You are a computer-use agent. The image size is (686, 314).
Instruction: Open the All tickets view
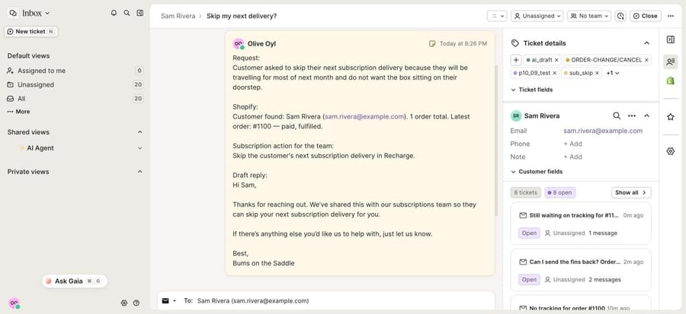[x=75, y=99]
